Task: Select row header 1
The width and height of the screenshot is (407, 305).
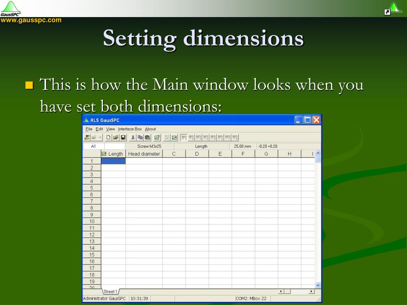Action: coord(92,161)
